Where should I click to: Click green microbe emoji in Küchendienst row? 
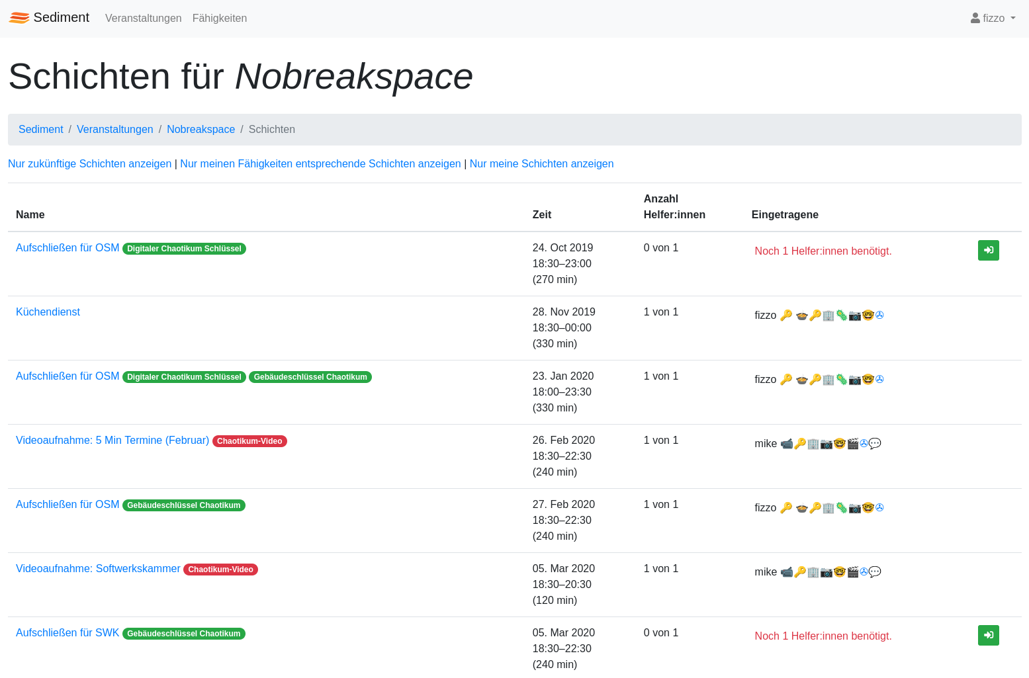(842, 316)
